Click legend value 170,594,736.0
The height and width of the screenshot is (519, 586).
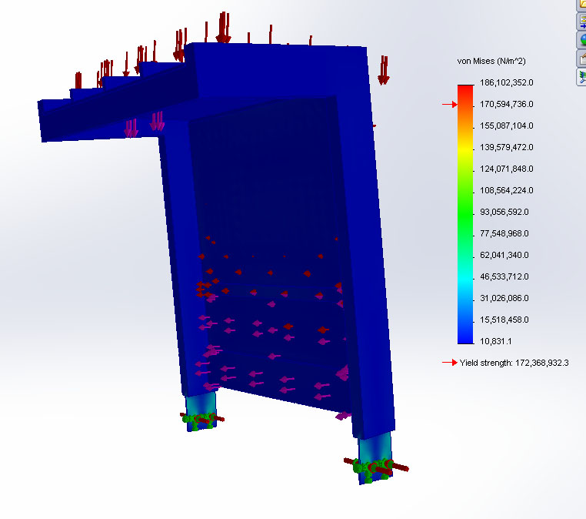point(506,105)
